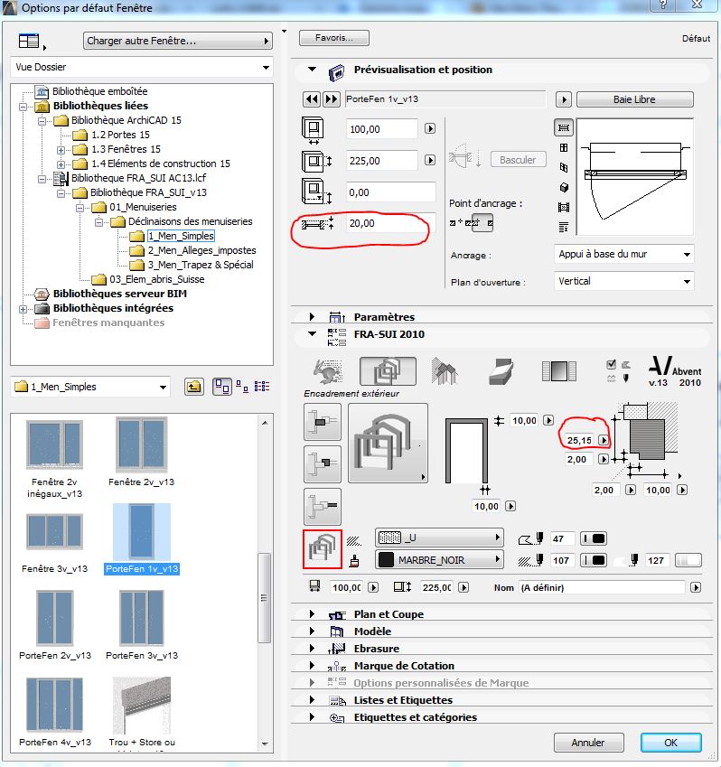Choose the first frame profile type icon
The height and width of the screenshot is (767, 721).
pyautogui.click(x=323, y=422)
